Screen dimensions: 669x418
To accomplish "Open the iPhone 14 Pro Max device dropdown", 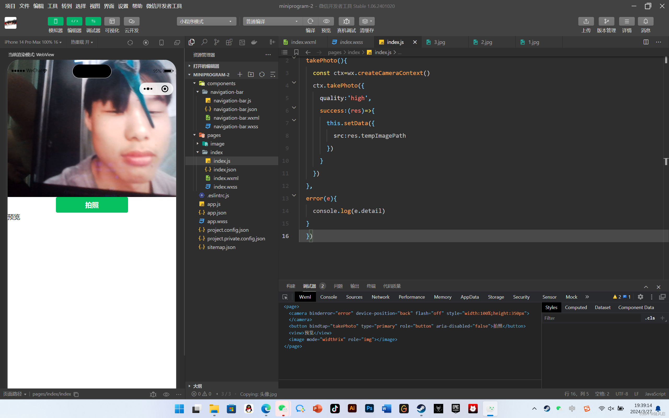I will 33,42.
